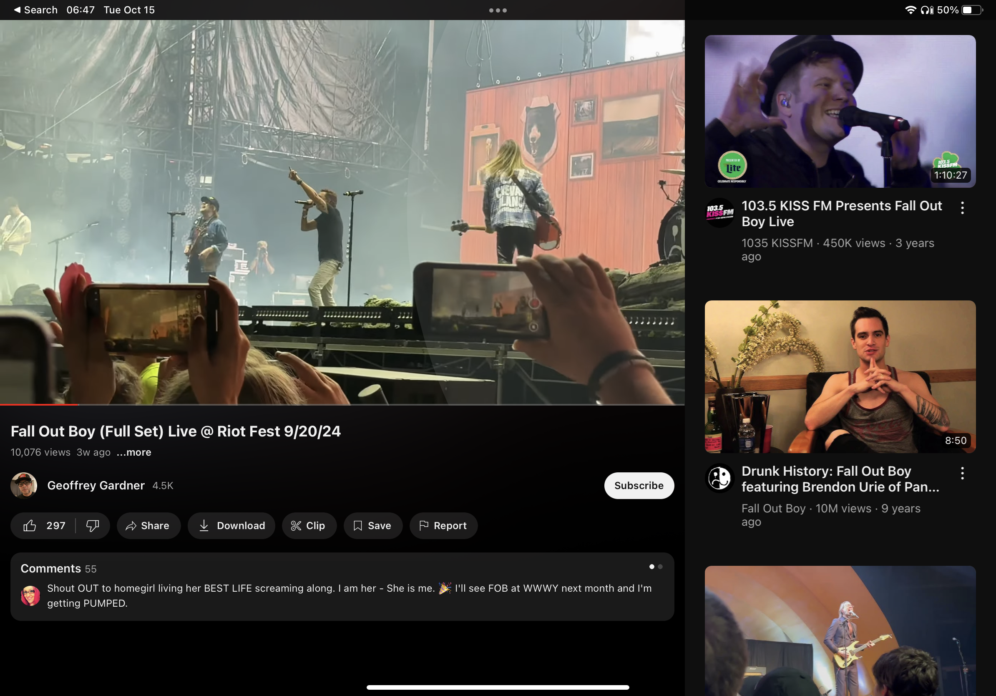Tap the battery indicator icon
996x696 pixels.
[x=973, y=10]
